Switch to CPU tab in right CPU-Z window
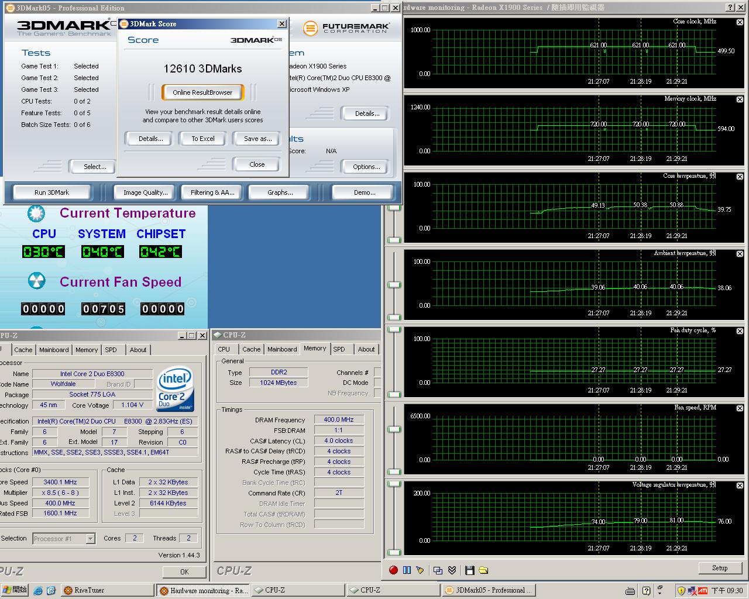Viewport: 749px width, 599px height. pyautogui.click(x=224, y=349)
